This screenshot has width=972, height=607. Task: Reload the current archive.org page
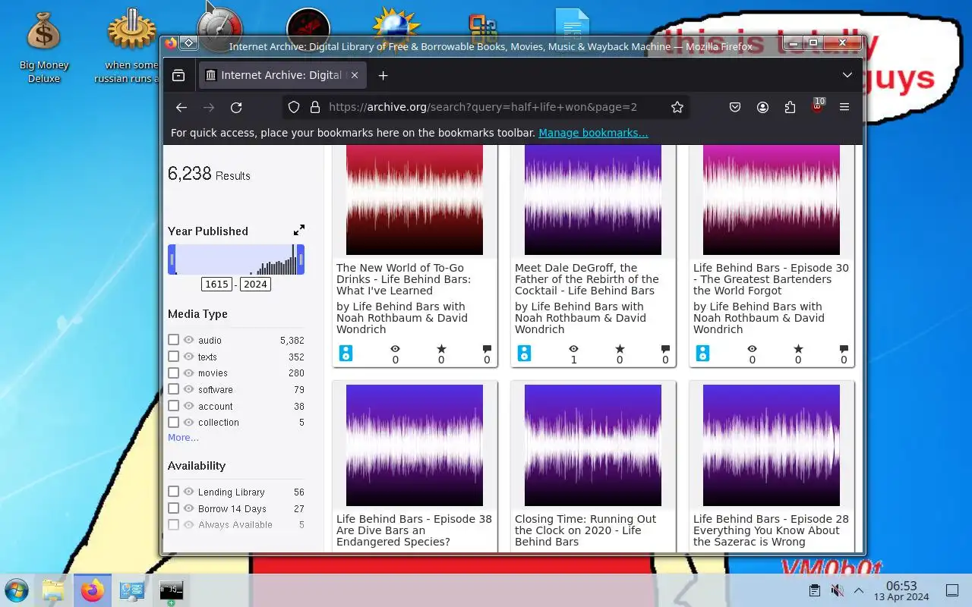click(x=236, y=108)
